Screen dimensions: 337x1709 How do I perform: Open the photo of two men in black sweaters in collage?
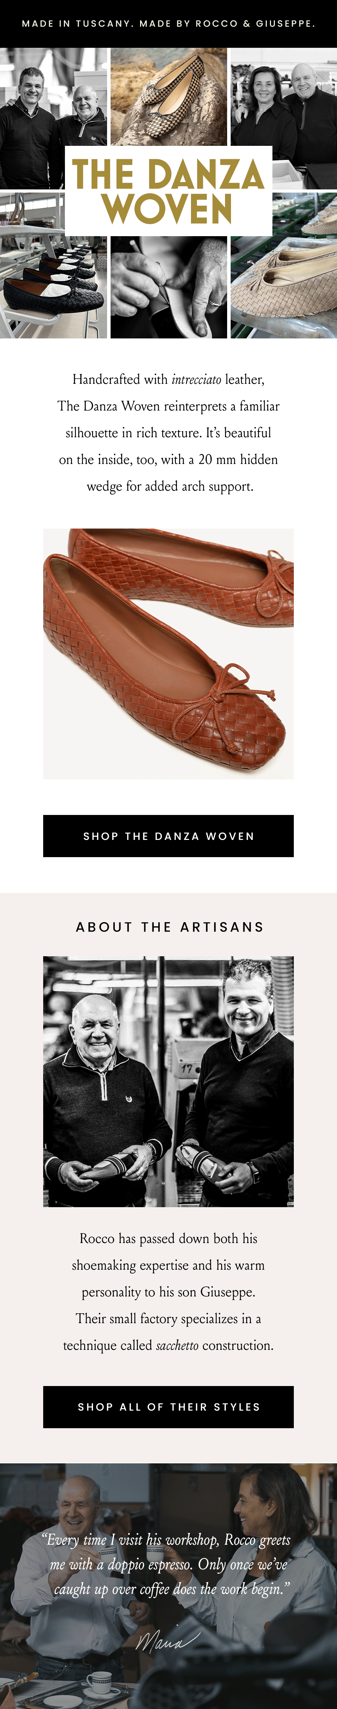(53, 118)
